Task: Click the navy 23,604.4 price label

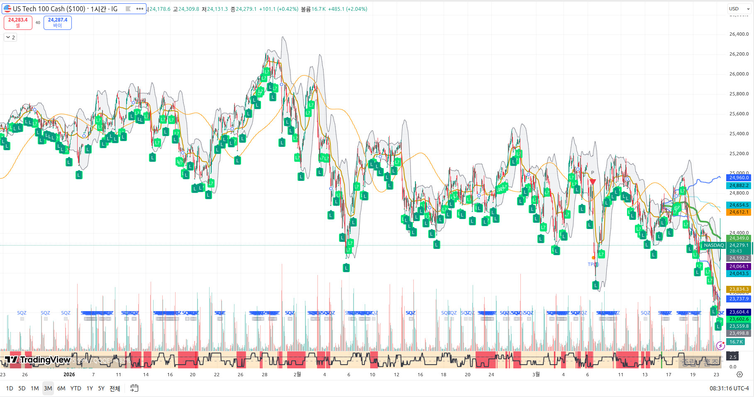Action: [x=739, y=312]
